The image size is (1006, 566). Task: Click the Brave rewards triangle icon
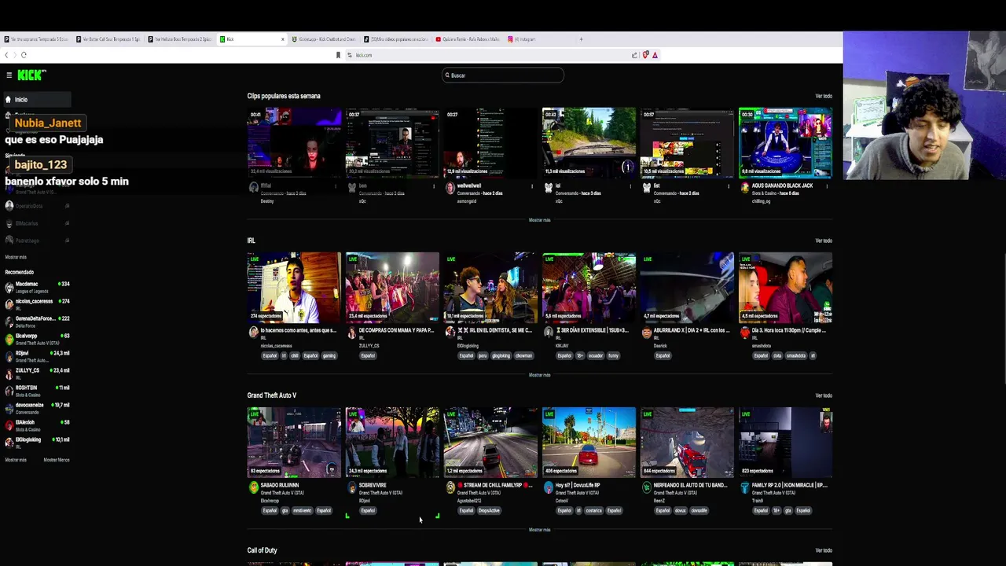[655, 55]
